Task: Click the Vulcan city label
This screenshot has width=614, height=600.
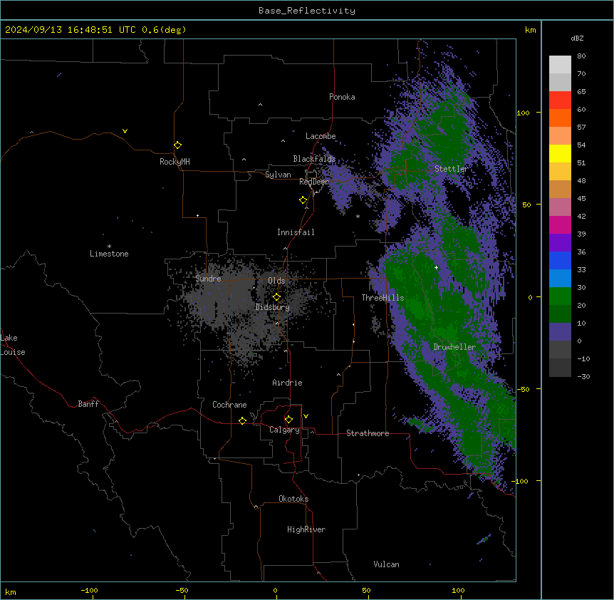Action: click(386, 564)
